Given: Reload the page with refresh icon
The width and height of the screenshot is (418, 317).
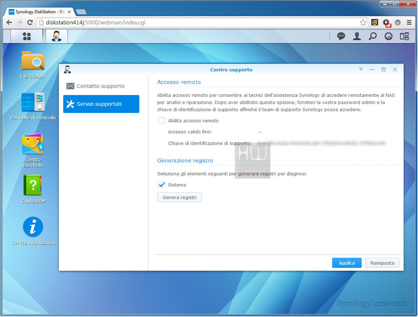Looking at the screenshot, I should point(30,22).
